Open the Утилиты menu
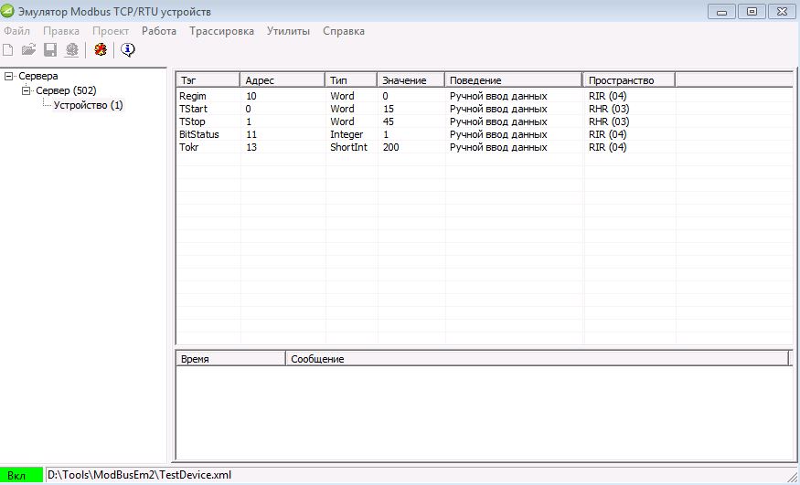Image resolution: width=800 pixels, height=485 pixels. (288, 31)
